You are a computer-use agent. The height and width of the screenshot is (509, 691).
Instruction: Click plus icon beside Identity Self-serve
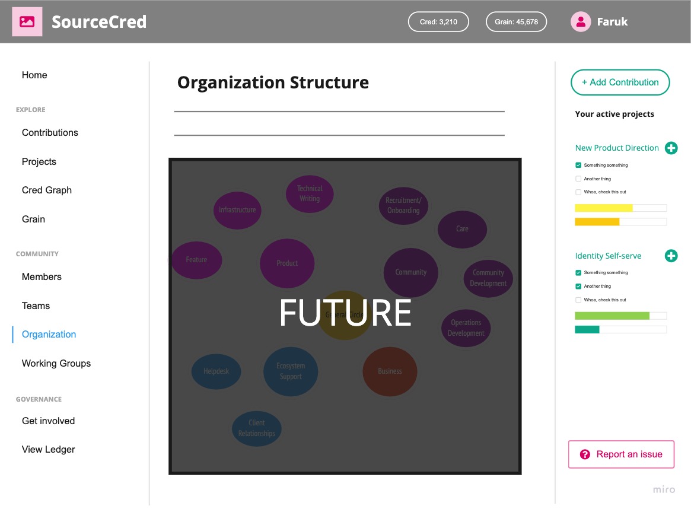coord(671,256)
